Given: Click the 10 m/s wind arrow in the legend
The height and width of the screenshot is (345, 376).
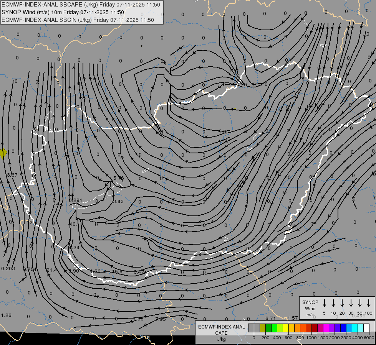Looking at the screenshot, I should [x=333, y=303].
